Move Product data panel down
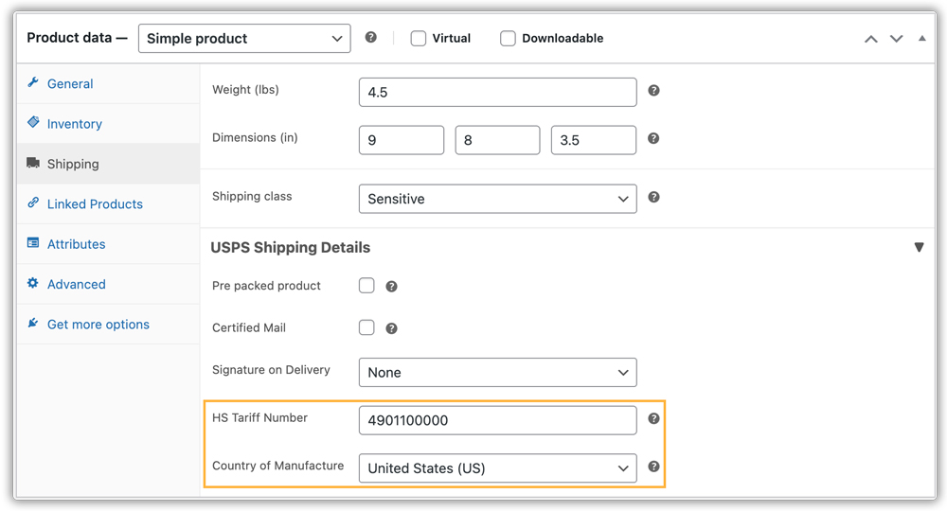This screenshot has width=947, height=511. tap(896, 39)
